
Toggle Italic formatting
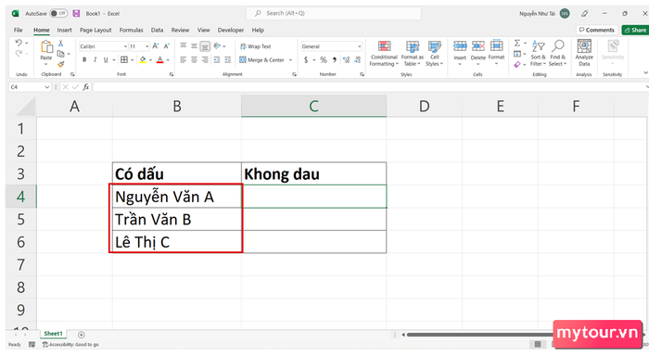[95, 60]
